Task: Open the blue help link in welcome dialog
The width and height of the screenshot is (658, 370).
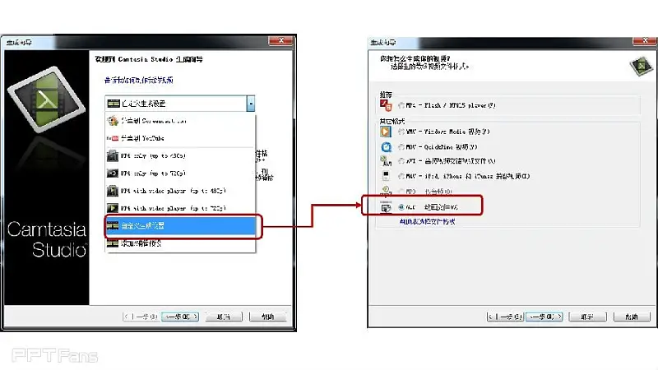Action: [x=139, y=80]
